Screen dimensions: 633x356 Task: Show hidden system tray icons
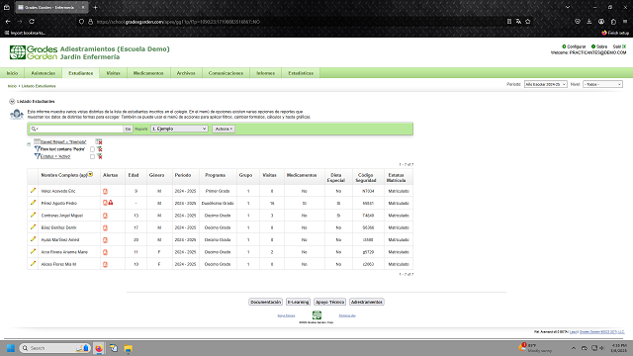tap(574, 348)
